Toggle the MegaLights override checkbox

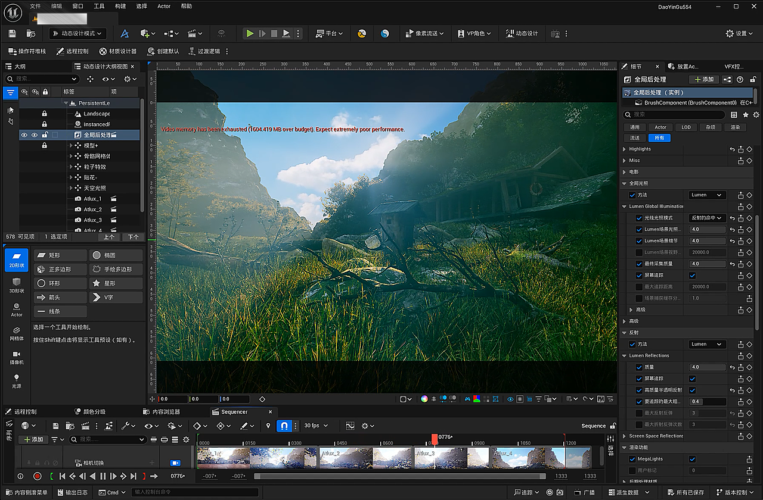click(632, 459)
